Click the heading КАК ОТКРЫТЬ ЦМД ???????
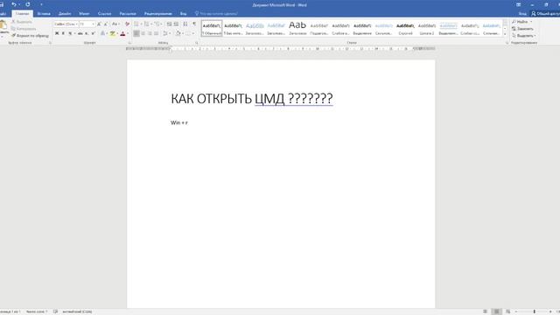 252,99
